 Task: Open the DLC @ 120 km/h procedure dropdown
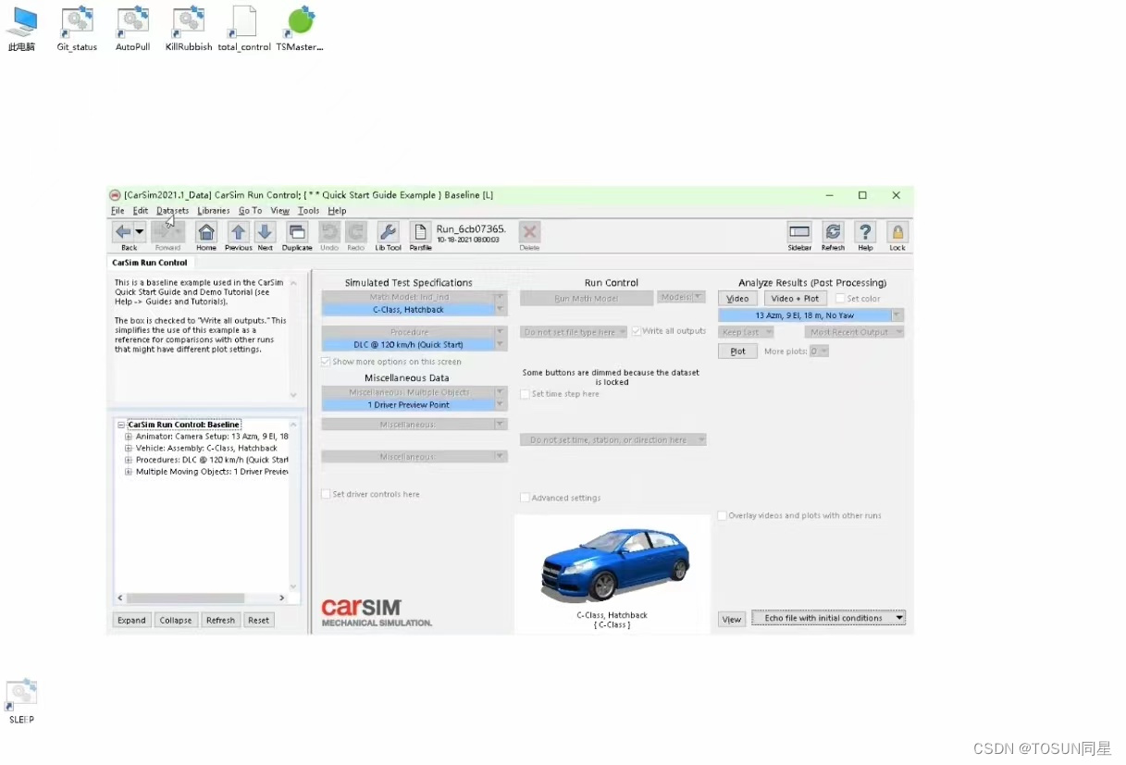point(501,345)
